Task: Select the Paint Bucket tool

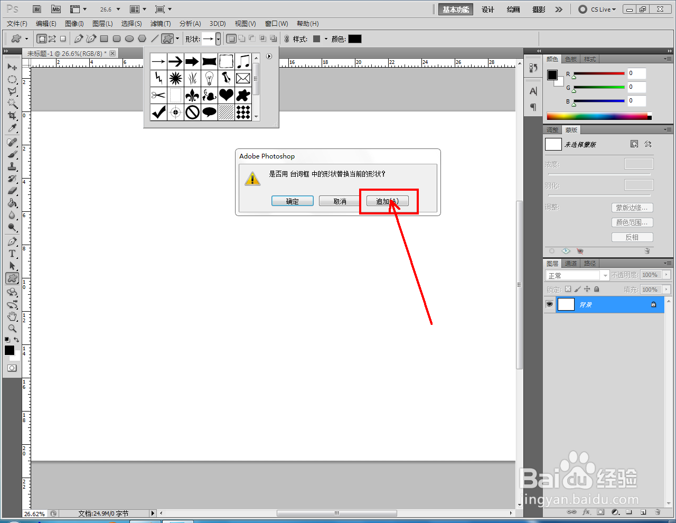Action: point(12,203)
